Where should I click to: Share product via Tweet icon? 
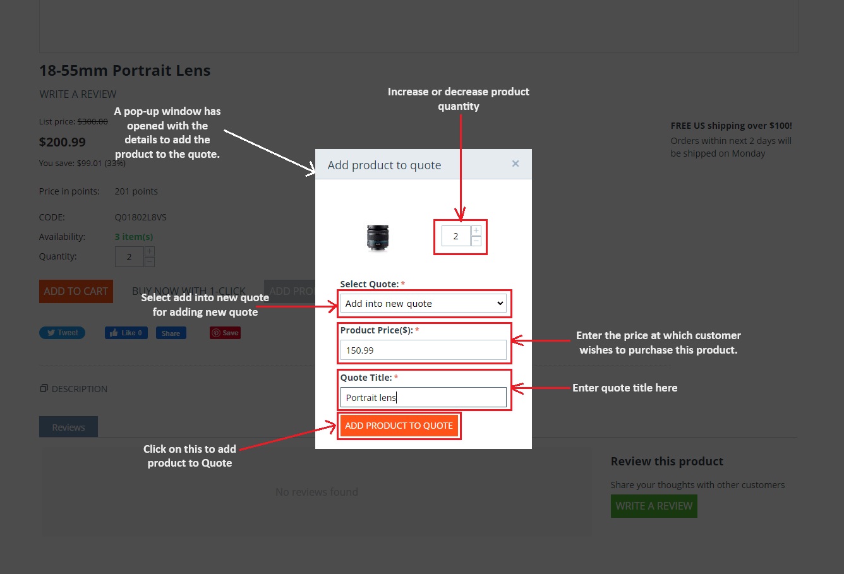point(62,333)
